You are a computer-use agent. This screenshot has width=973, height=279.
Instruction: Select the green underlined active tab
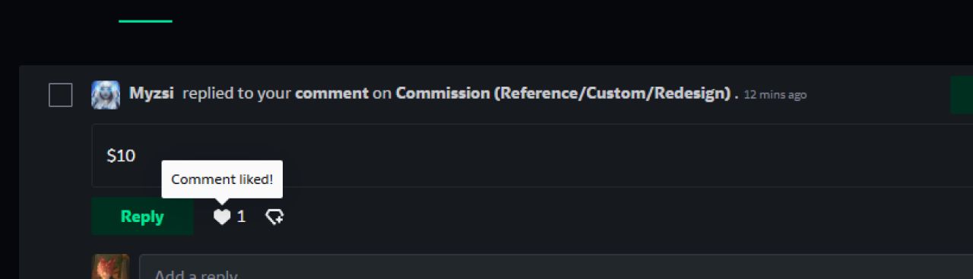coord(145,21)
